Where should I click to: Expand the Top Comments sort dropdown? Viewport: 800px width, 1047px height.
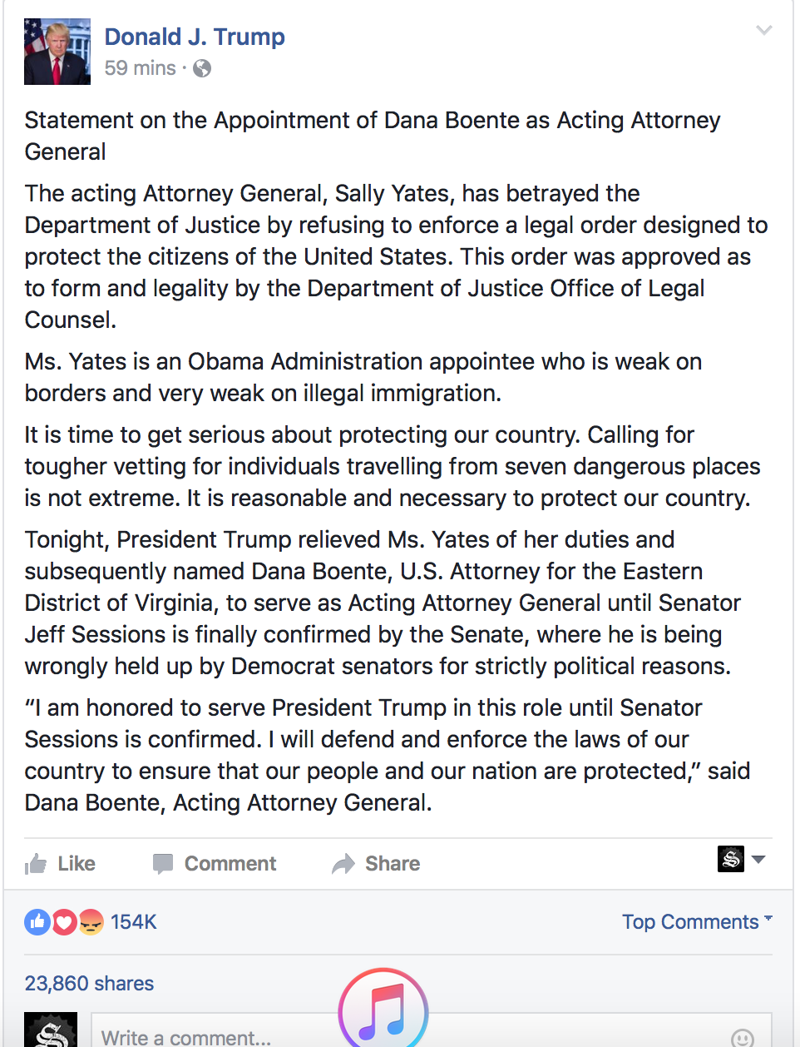pos(697,922)
